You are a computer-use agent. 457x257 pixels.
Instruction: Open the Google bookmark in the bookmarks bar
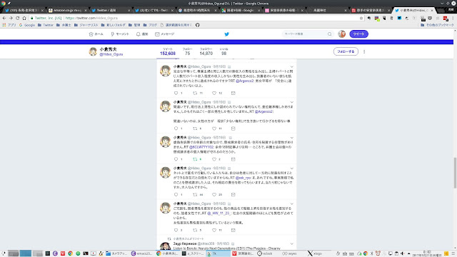click(27, 25)
